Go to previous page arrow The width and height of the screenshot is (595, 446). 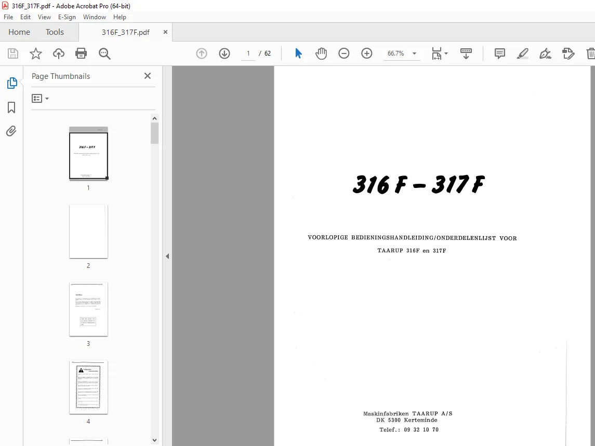point(202,53)
